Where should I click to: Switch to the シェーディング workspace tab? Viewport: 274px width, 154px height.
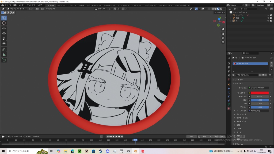pos(109,5)
